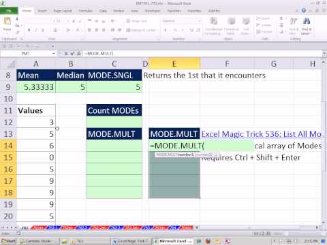Click the MODE.SNGL header cell
Screen dimensions: 327x245
pyautogui.click(x=114, y=76)
